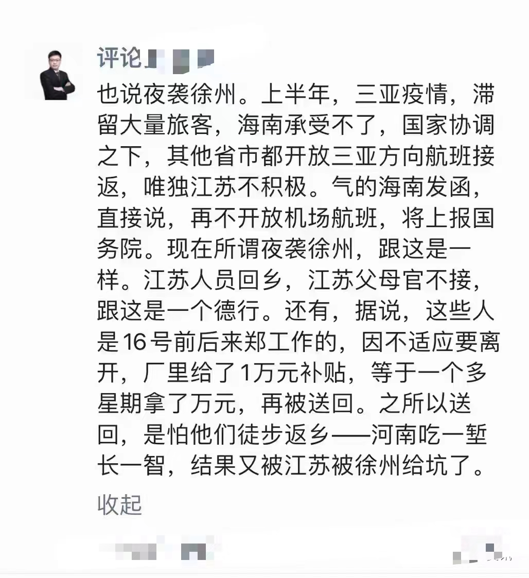Tap the line starting 开，厂里给了1万元补贴
Screen dimensions: 529x578
coord(292,373)
